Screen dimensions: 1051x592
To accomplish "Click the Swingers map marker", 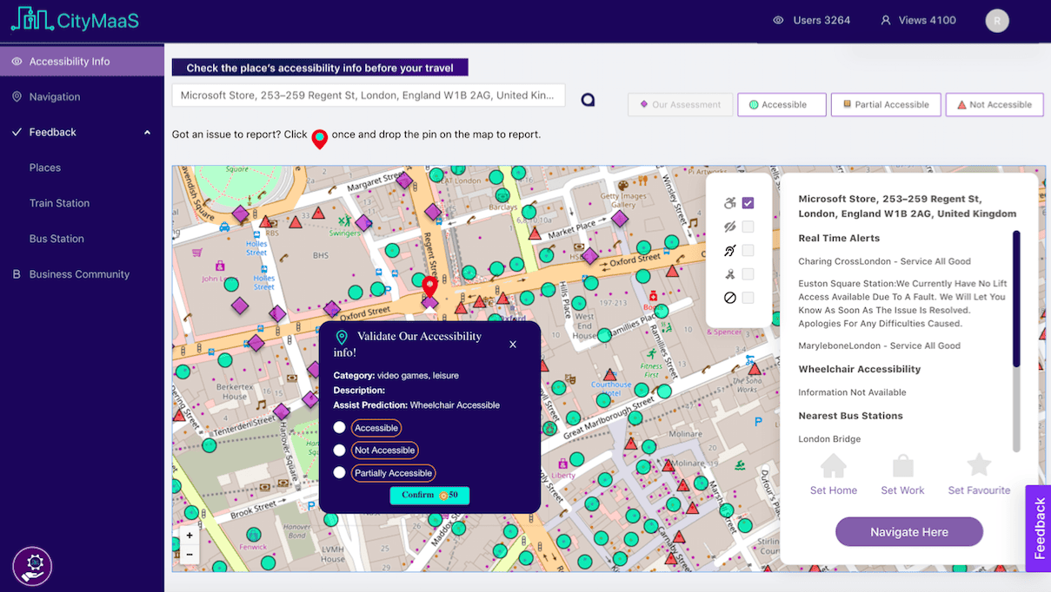I will click(345, 221).
